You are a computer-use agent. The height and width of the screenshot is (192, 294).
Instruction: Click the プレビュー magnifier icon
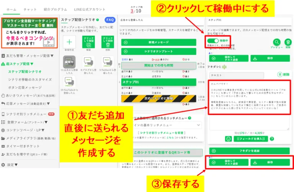[x=276, y=42]
